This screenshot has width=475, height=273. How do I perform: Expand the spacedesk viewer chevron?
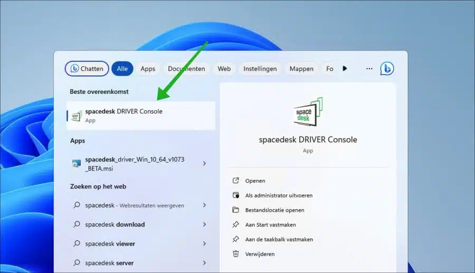204,243
